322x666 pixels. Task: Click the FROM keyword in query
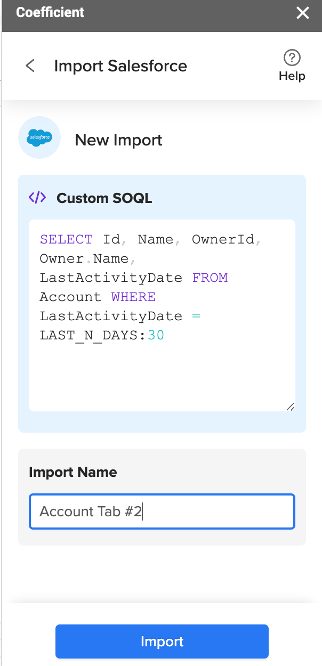click(x=210, y=278)
